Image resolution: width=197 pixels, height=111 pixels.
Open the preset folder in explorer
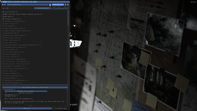tap(50, 5)
